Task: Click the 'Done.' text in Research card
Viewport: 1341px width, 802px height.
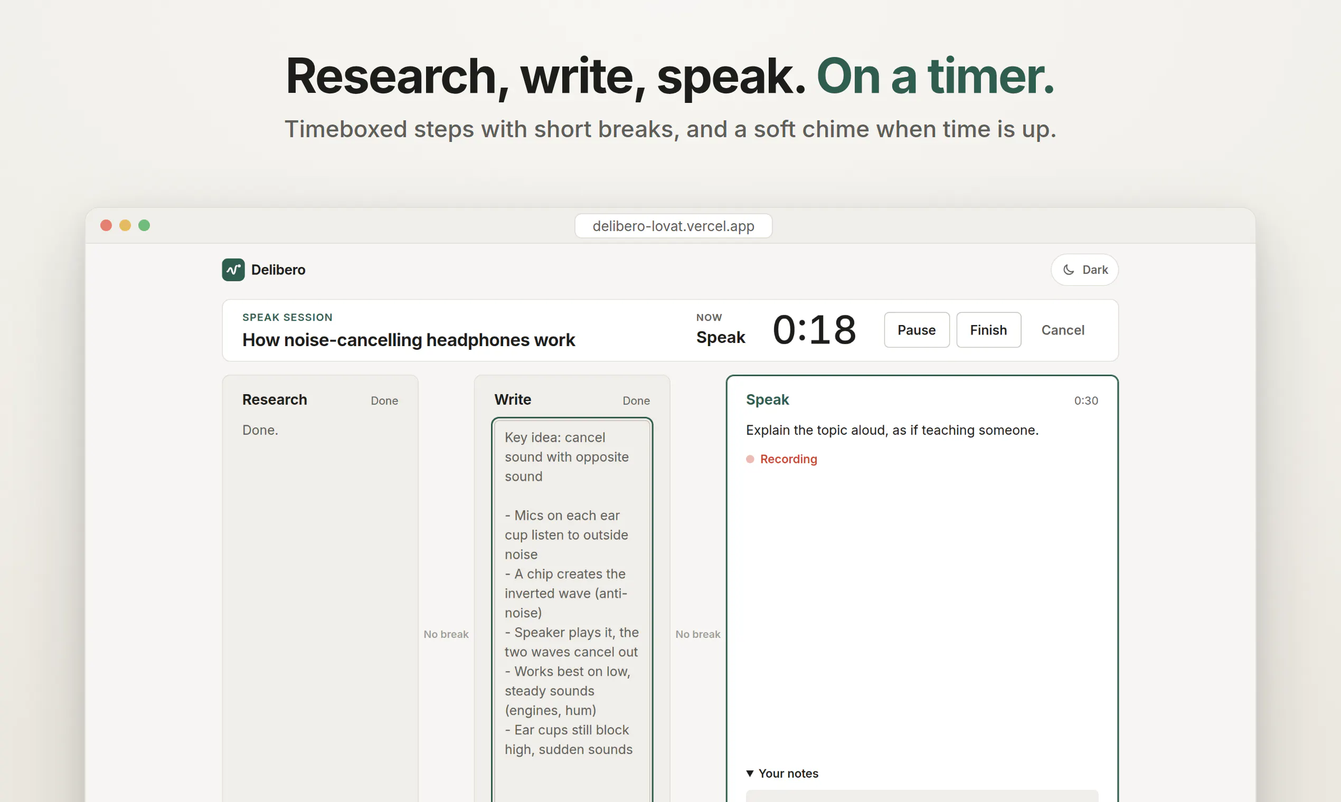Action: click(260, 430)
